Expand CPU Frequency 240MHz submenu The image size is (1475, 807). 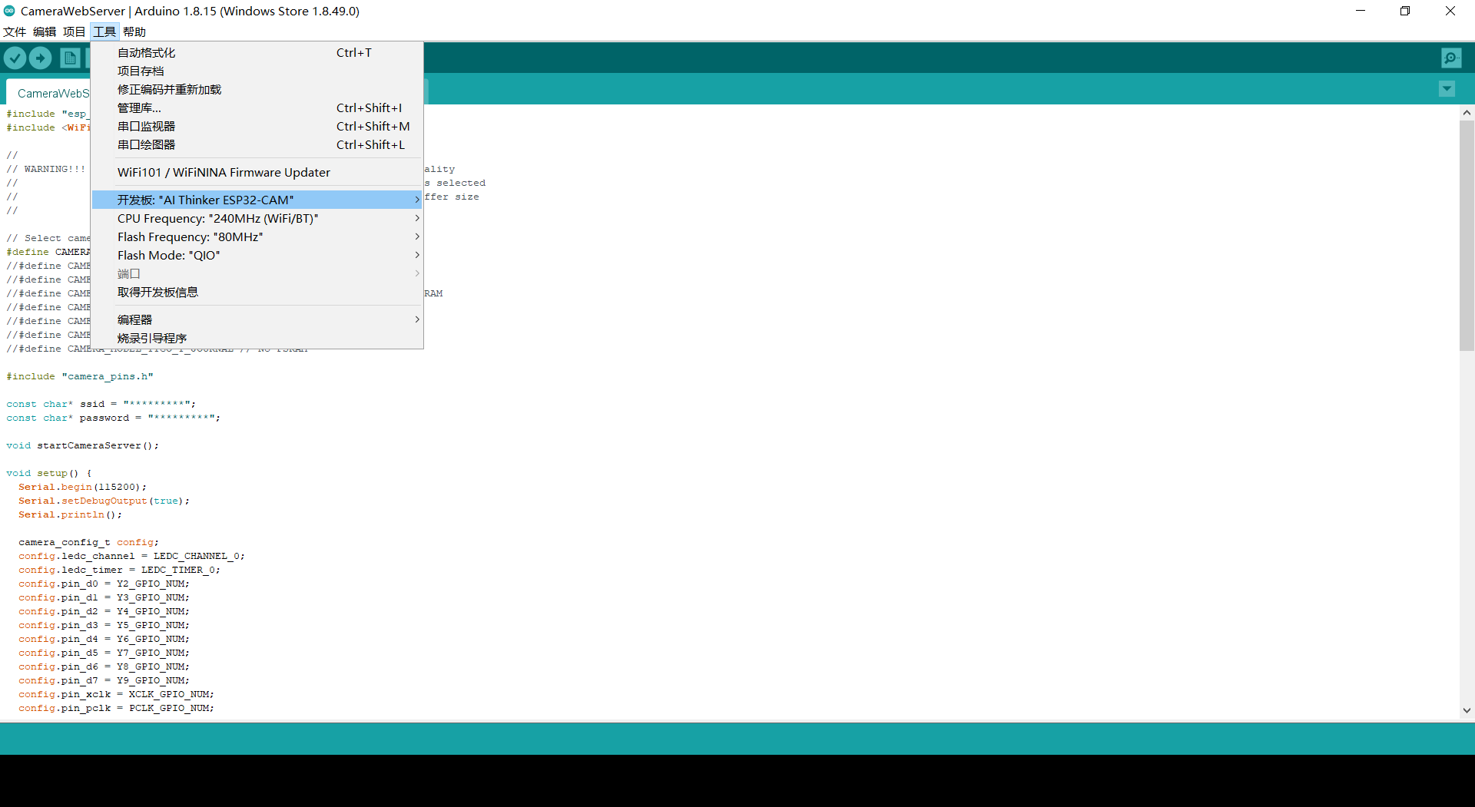click(x=257, y=219)
